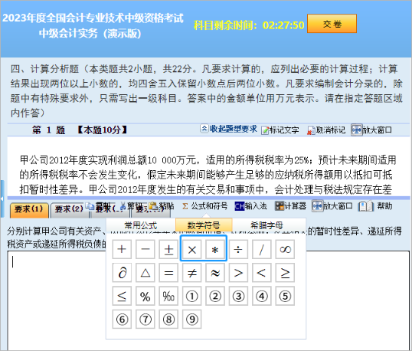Select the 要求(1) tab
This screenshot has height=351, width=412.
(x=29, y=209)
